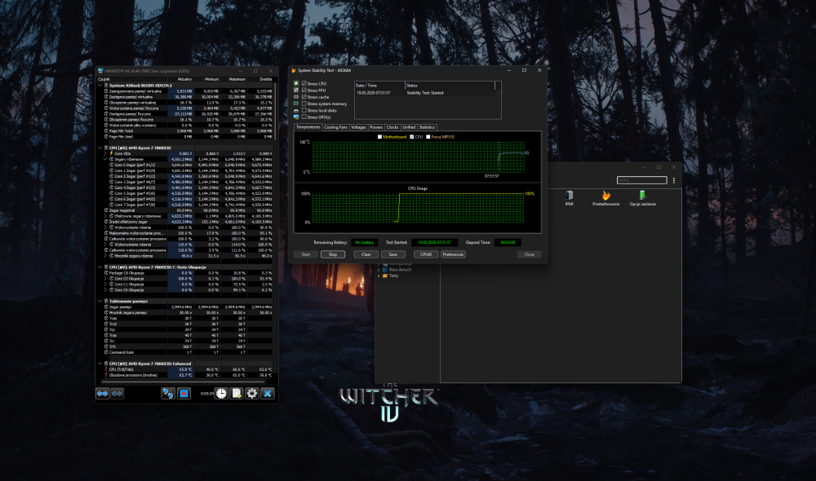Uncheck the Stress FPU checkbox
This screenshot has height=481, width=816.
[304, 90]
